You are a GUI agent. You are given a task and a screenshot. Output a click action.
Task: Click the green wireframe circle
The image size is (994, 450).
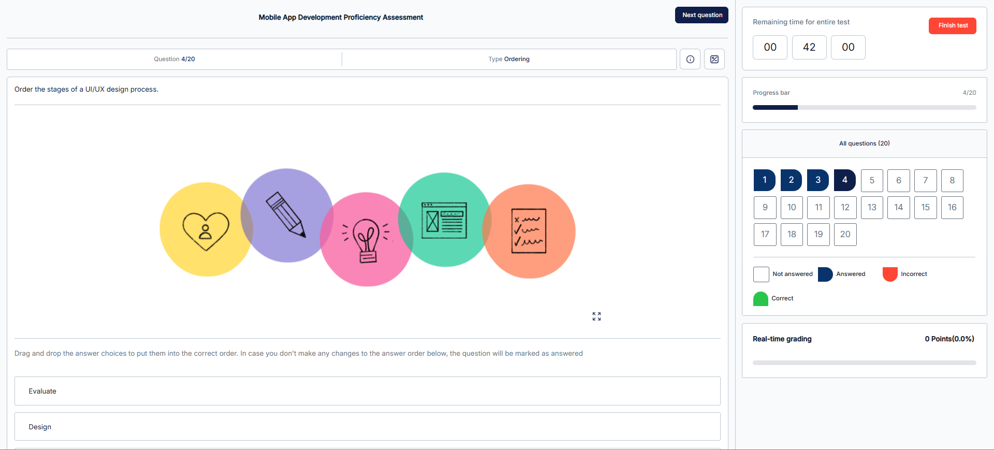point(444,220)
